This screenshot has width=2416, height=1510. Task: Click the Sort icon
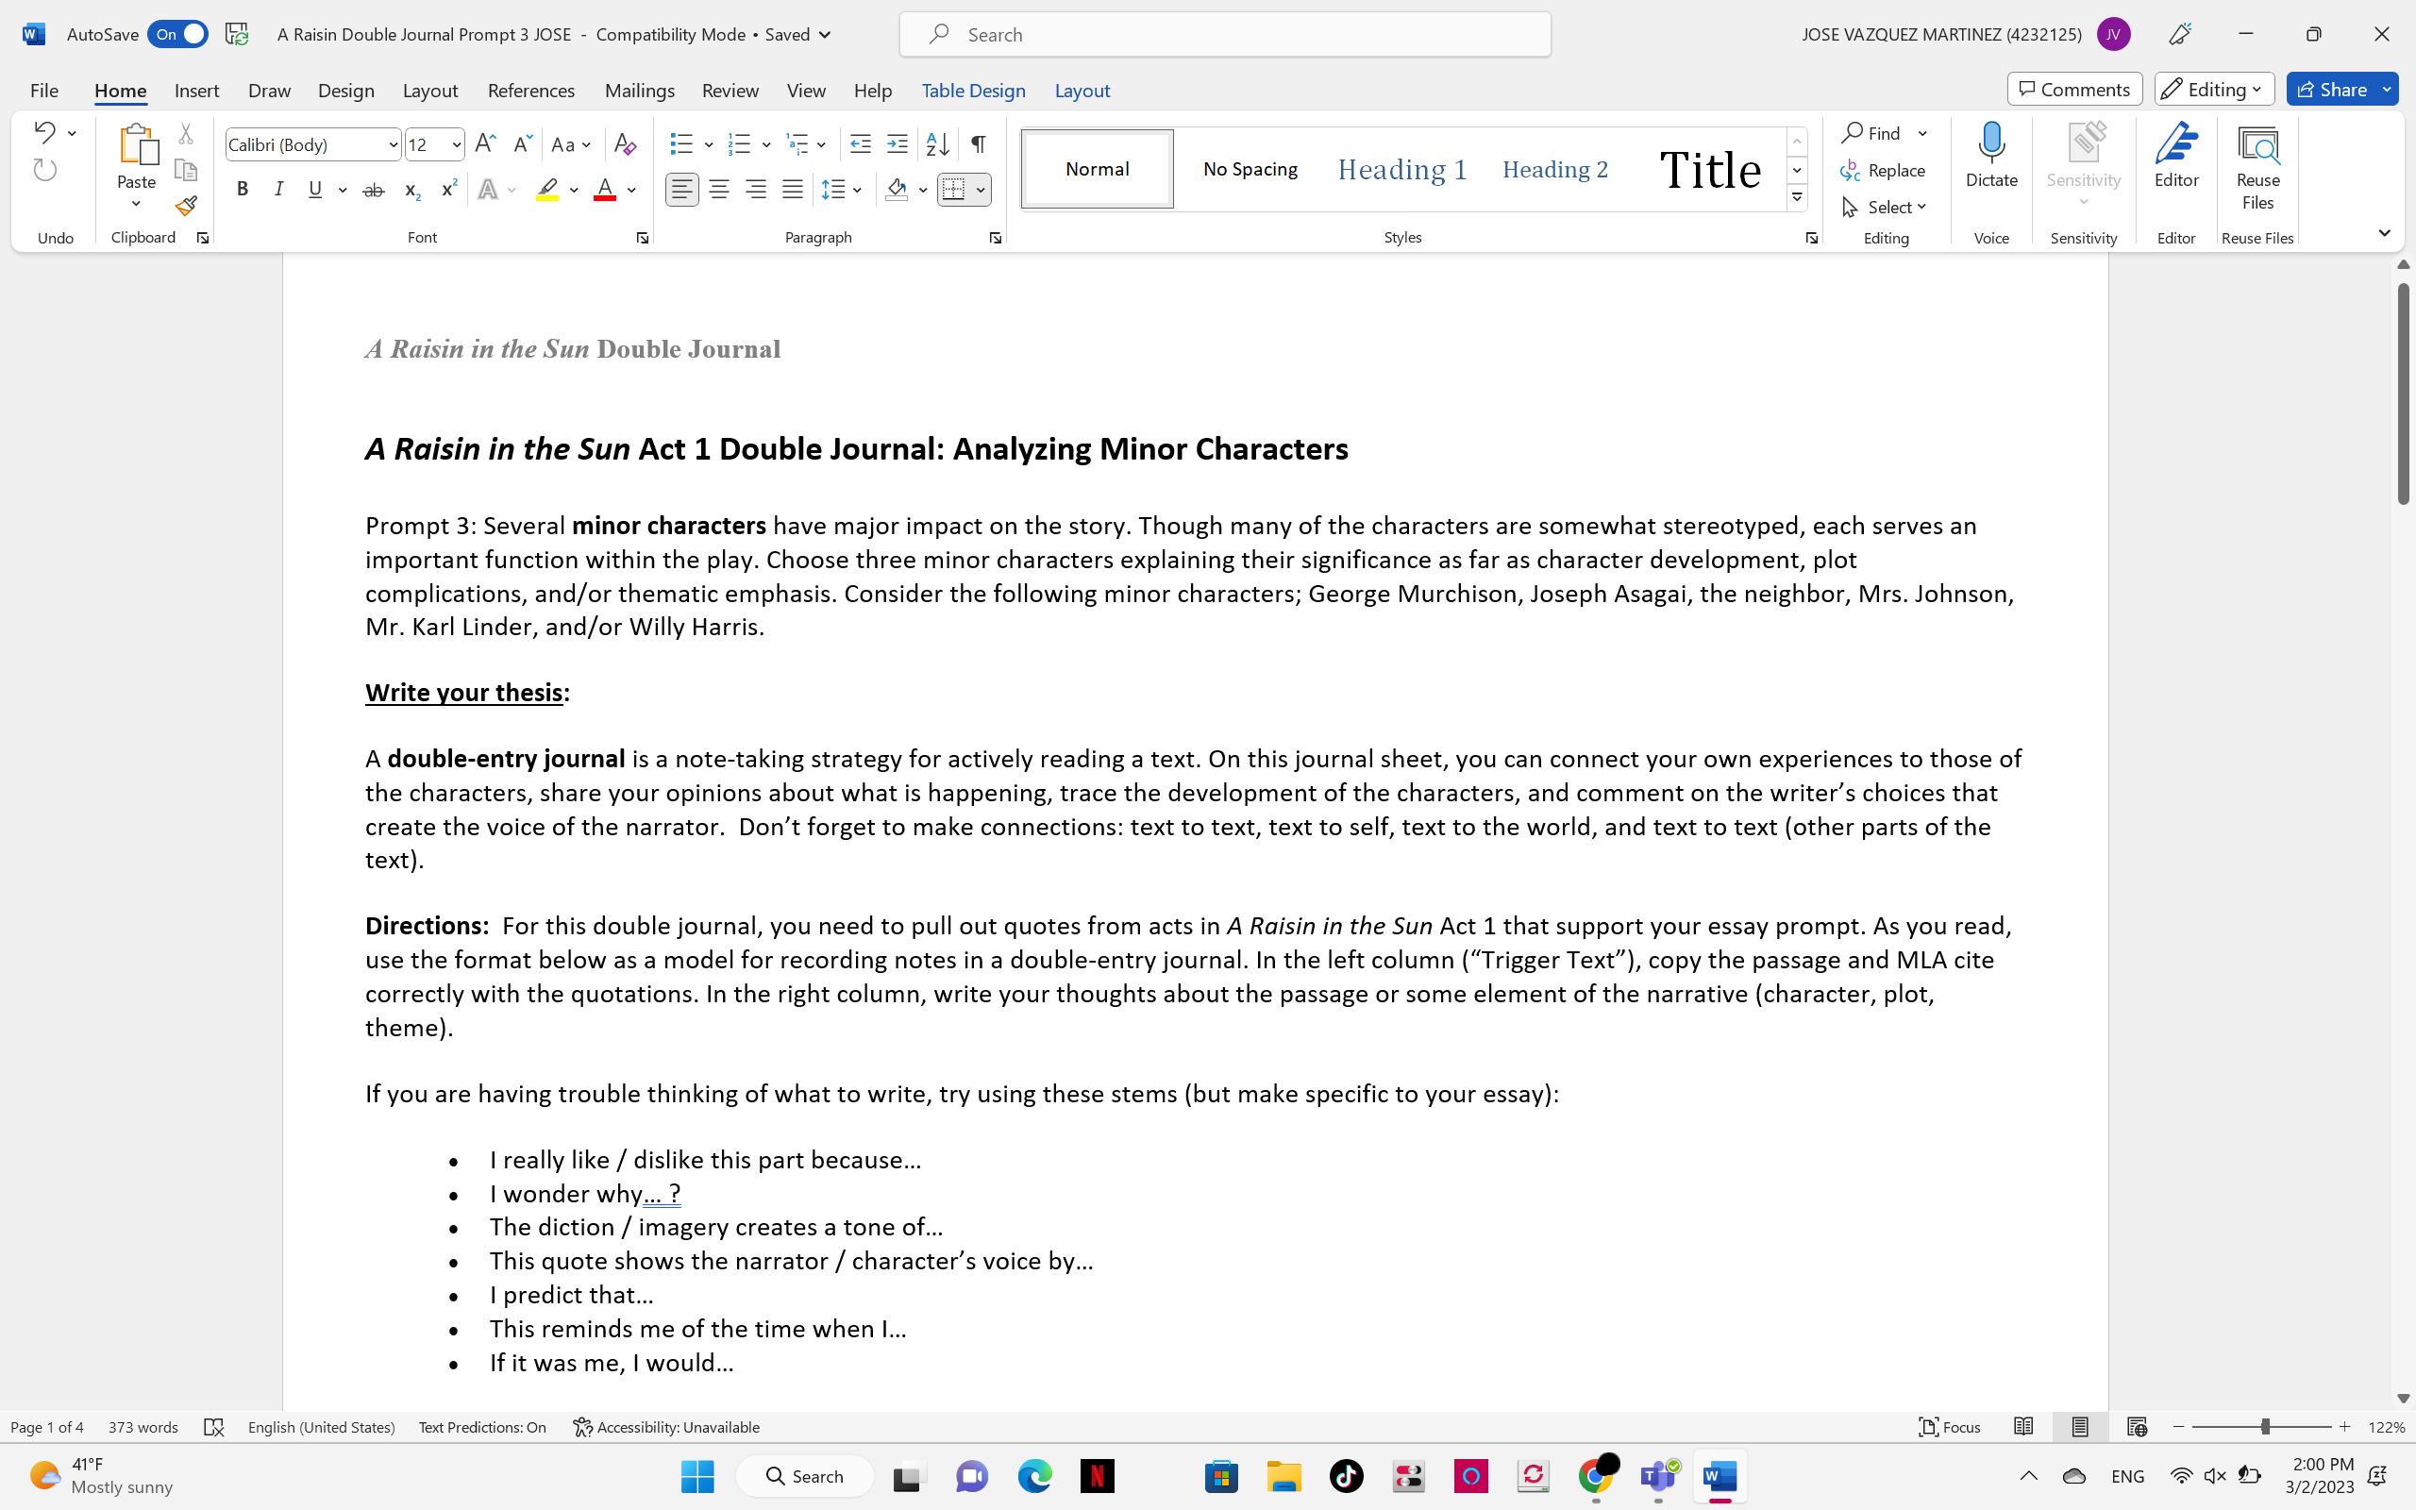[x=936, y=144]
